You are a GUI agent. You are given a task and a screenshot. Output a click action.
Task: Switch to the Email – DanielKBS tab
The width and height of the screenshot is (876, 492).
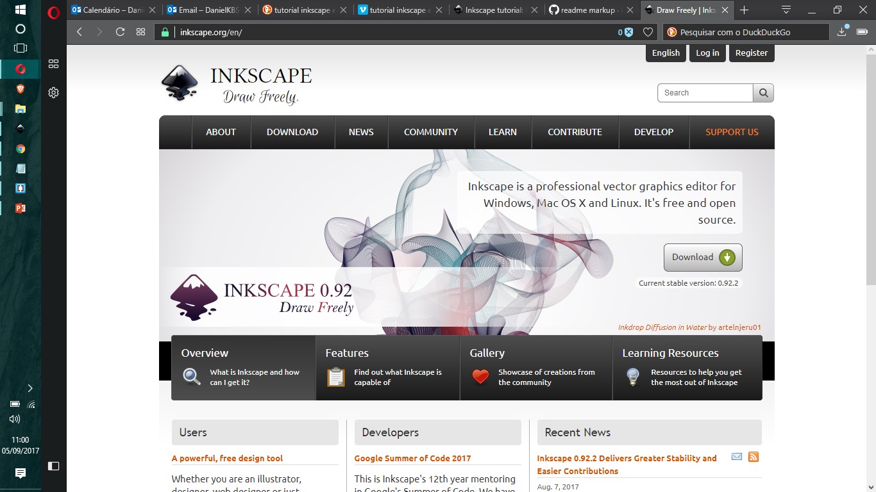click(x=210, y=10)
